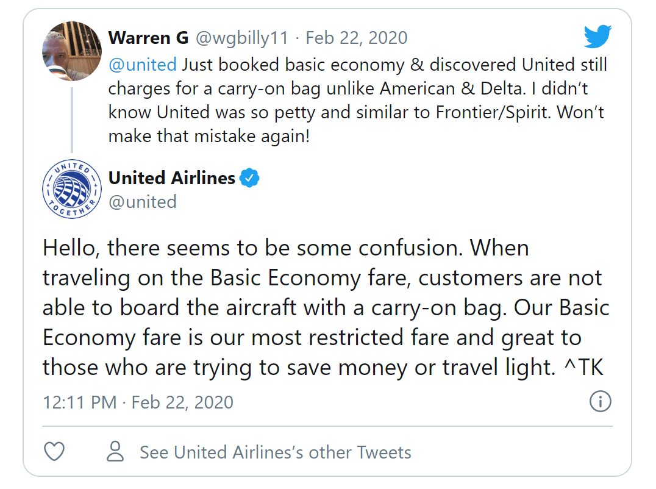656x489 pixels.
Task: Open Warren G's profile photo
Action: (x=72, y=51)
